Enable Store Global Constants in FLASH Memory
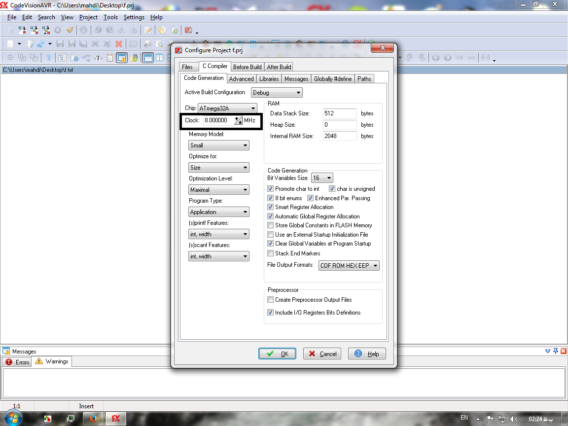This screenshot has width=568, height=426. point(270,225)
